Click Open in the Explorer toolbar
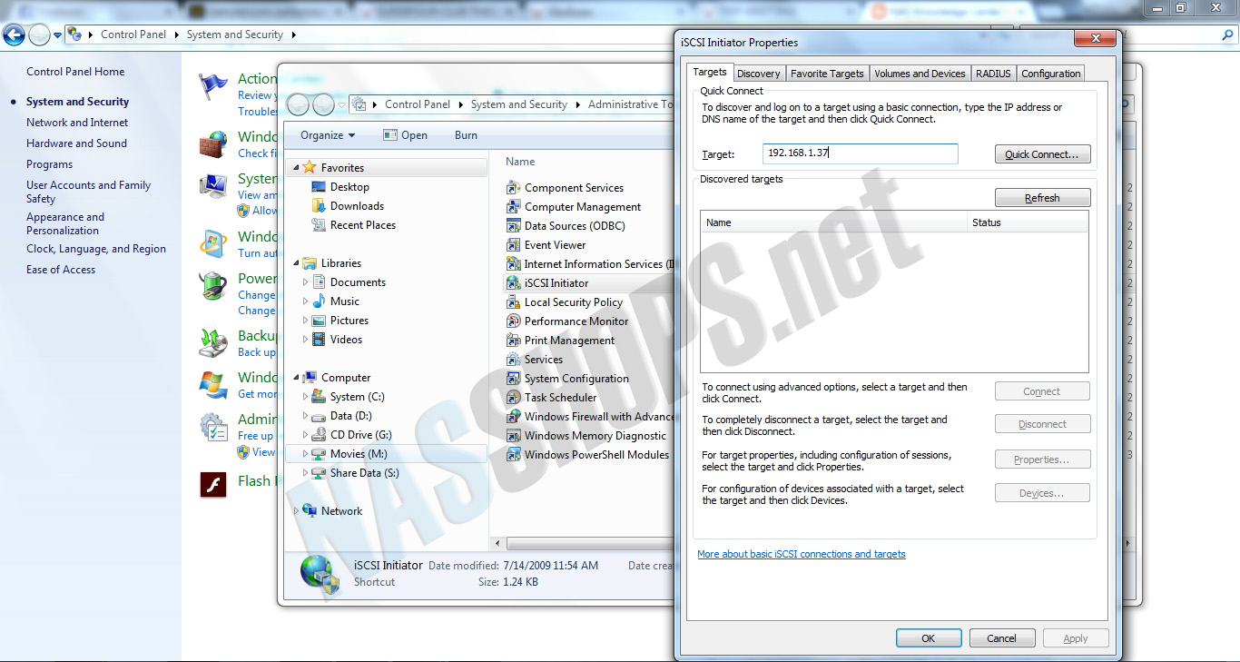 pos(405,135)
